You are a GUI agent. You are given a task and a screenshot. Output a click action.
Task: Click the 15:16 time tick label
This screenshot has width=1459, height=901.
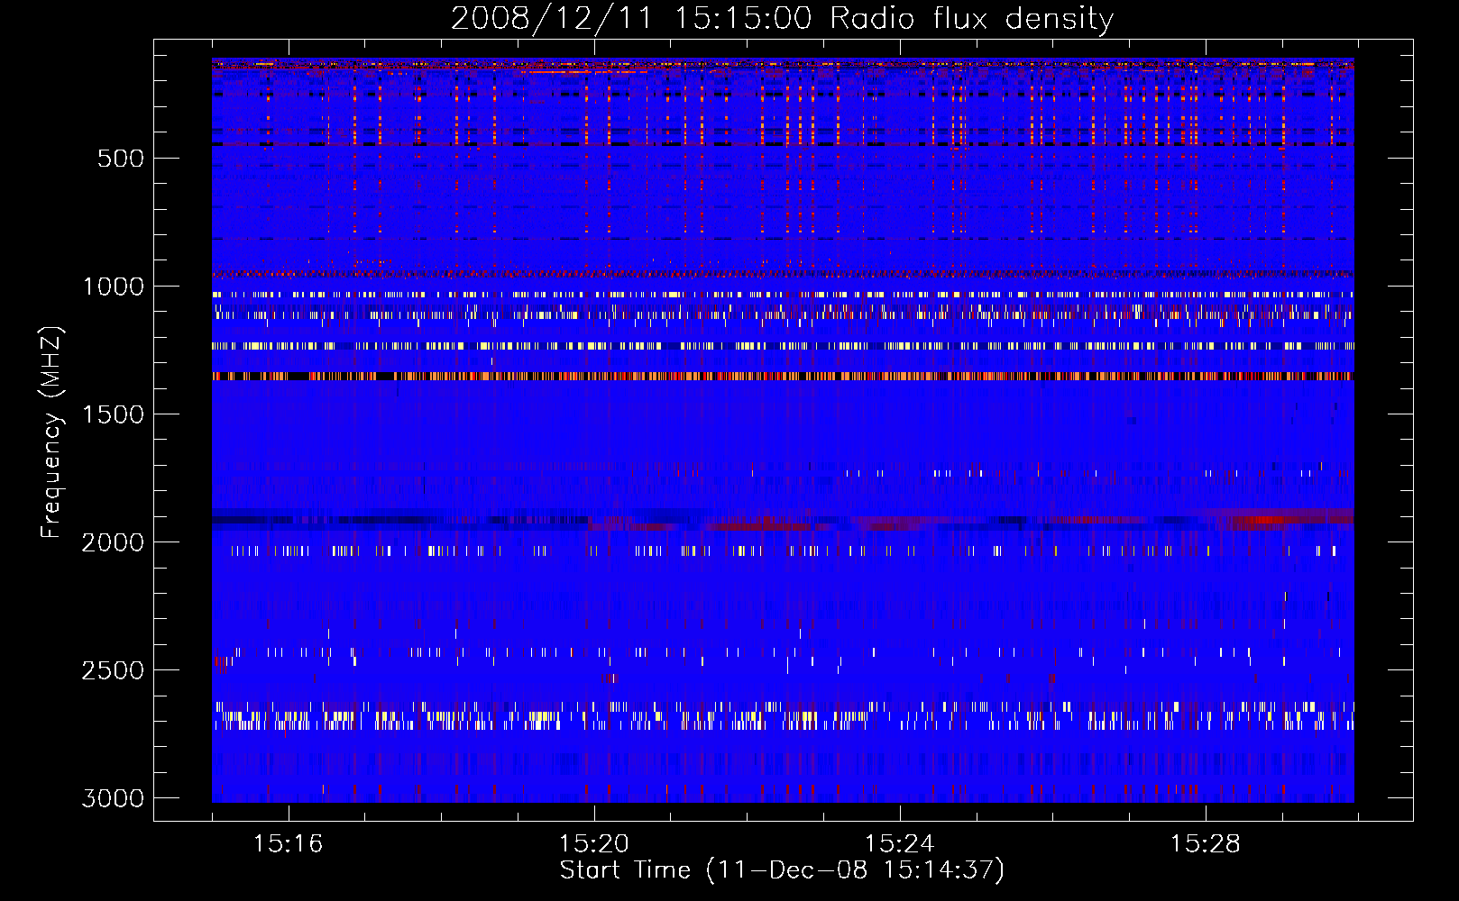288,844
